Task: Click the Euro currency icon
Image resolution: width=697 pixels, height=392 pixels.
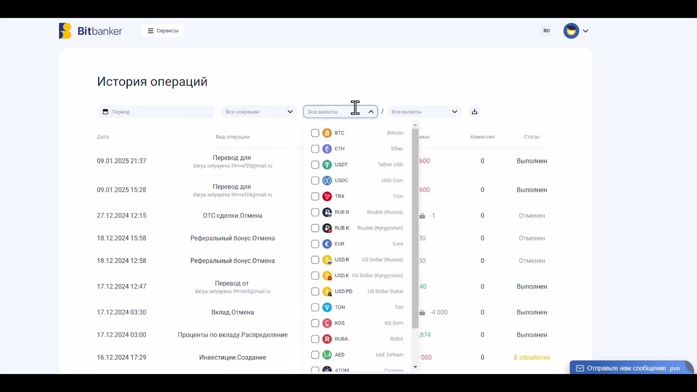Action: [x=327, y=244]
